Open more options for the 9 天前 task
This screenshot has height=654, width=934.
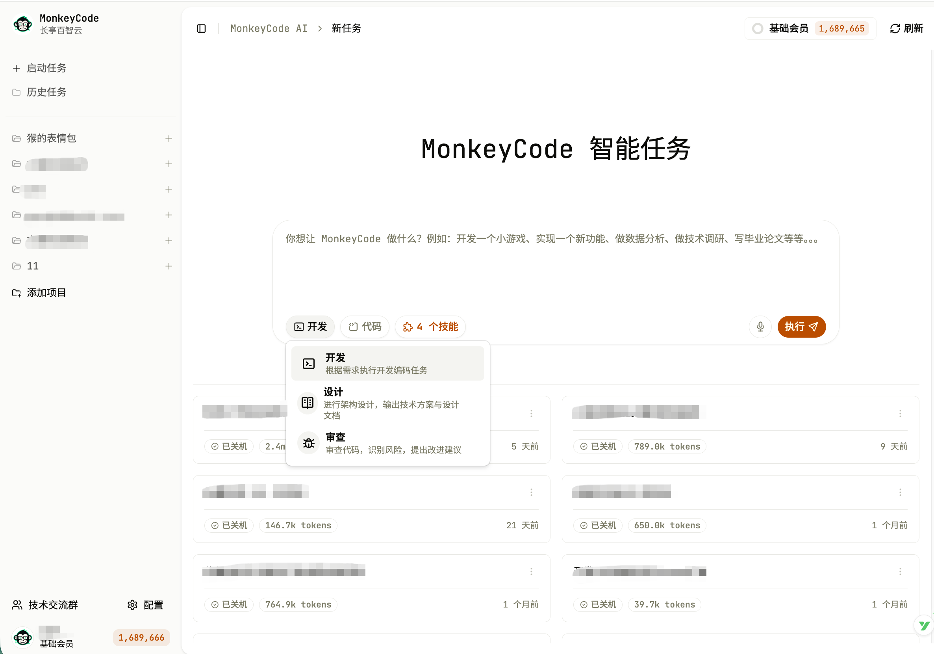[900, 414]
